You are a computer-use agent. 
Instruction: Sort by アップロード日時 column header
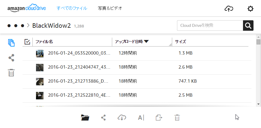[132, 42]
